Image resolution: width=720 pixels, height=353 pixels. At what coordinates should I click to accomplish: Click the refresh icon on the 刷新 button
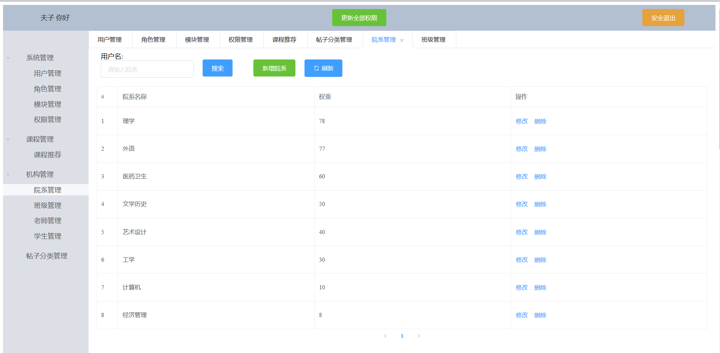pos(317,68)
